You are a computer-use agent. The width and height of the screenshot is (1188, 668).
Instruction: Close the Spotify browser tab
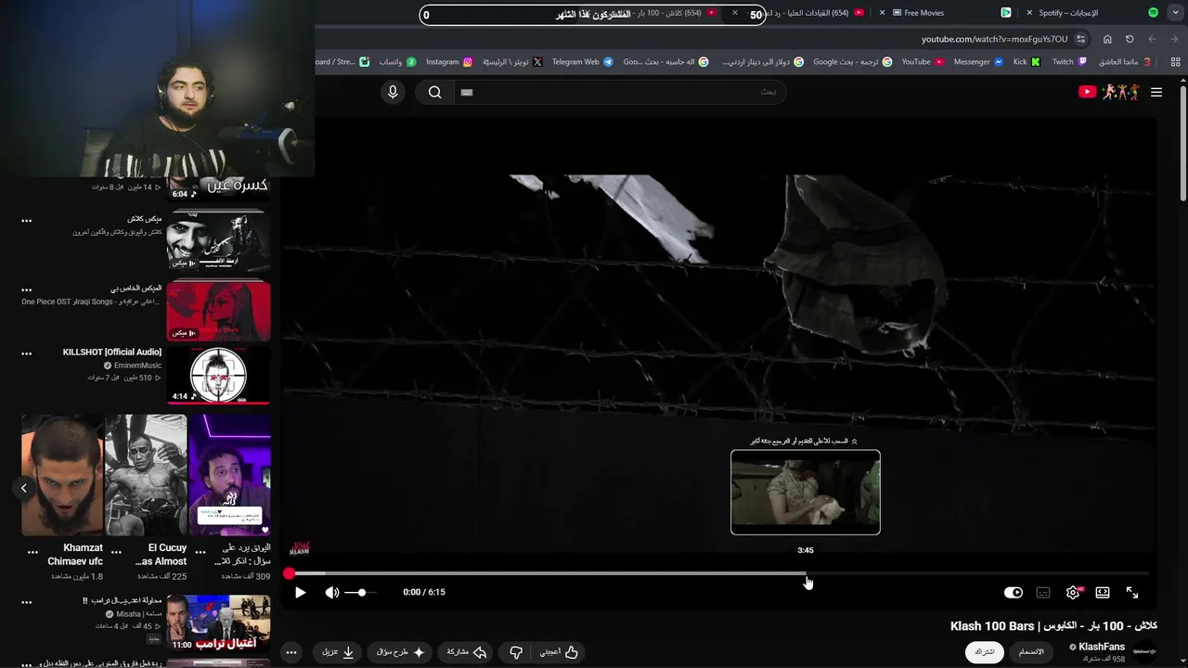(x=1029, y=13)
